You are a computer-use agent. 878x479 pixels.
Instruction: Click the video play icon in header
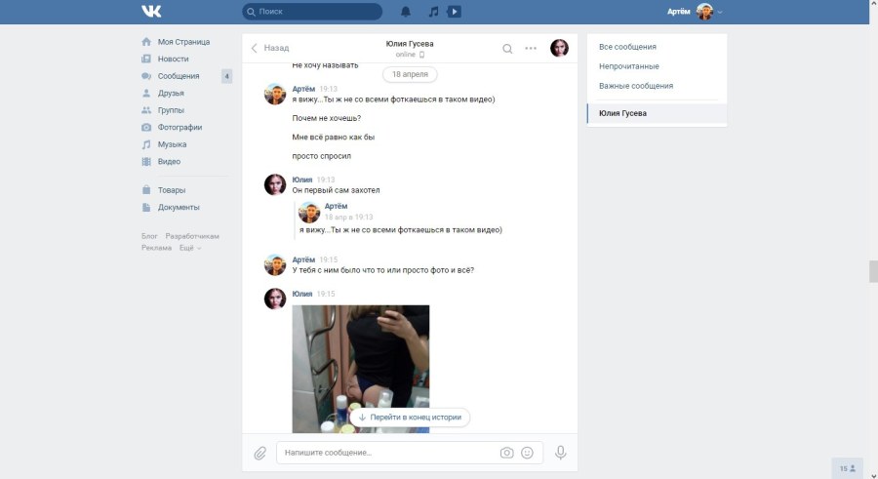point(455,12)
